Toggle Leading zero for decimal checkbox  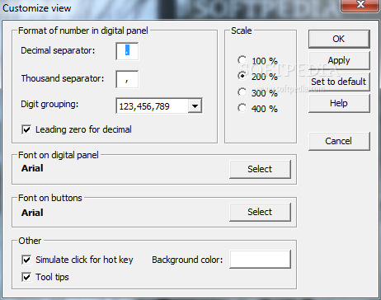point(26,129)
